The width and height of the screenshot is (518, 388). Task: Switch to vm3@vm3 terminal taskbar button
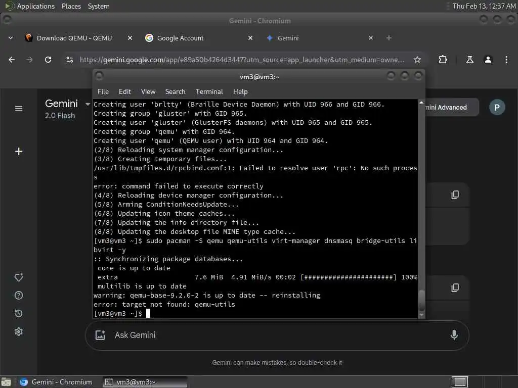point(144,382)
